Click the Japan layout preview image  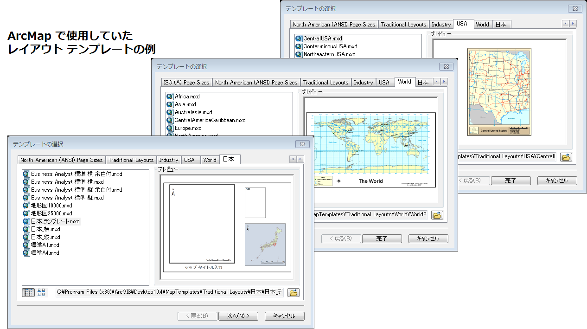point(227,227)
